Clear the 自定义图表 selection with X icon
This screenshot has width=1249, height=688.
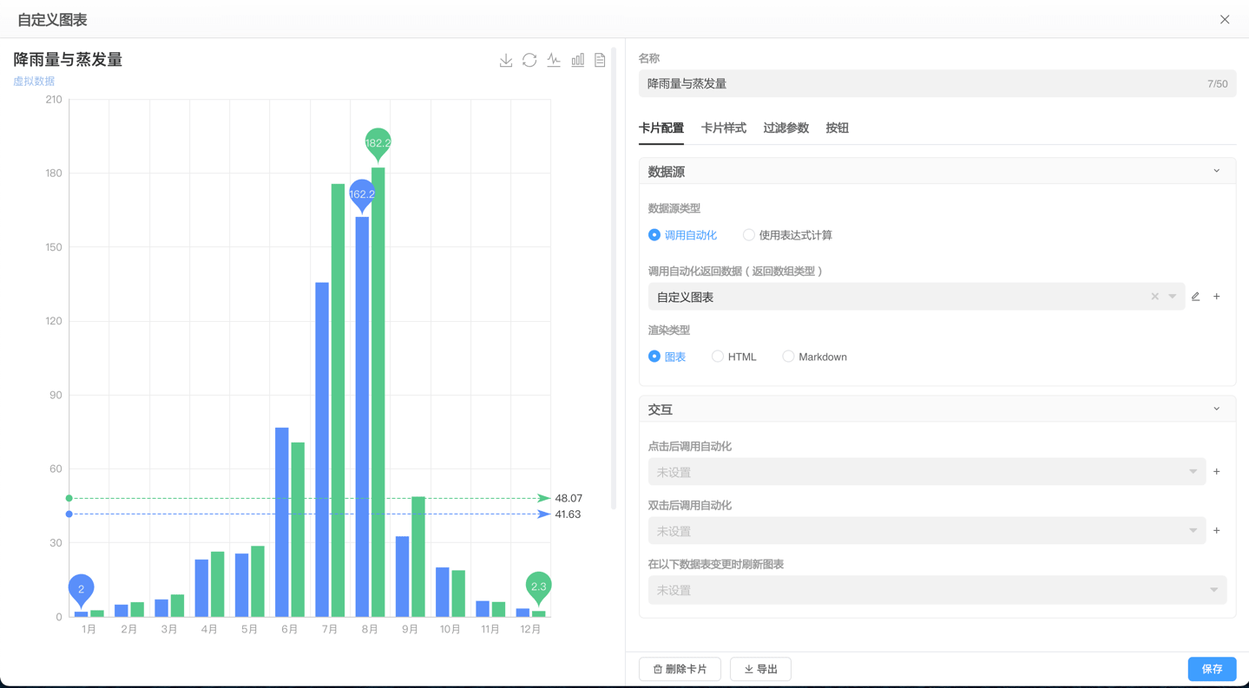coord(1154,297)
